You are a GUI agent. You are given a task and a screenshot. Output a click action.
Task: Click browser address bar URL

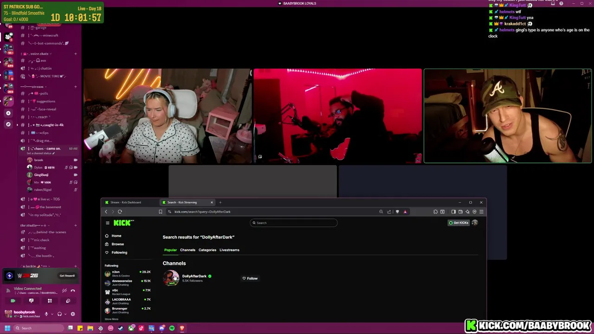(202, 212)
